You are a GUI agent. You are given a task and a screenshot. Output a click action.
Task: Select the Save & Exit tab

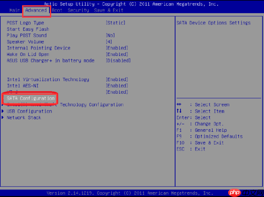click(109, 10)
